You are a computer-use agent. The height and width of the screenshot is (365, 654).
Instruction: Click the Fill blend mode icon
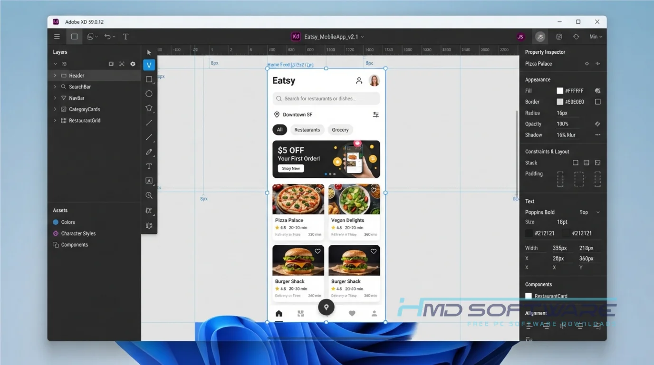pos(597,91)
